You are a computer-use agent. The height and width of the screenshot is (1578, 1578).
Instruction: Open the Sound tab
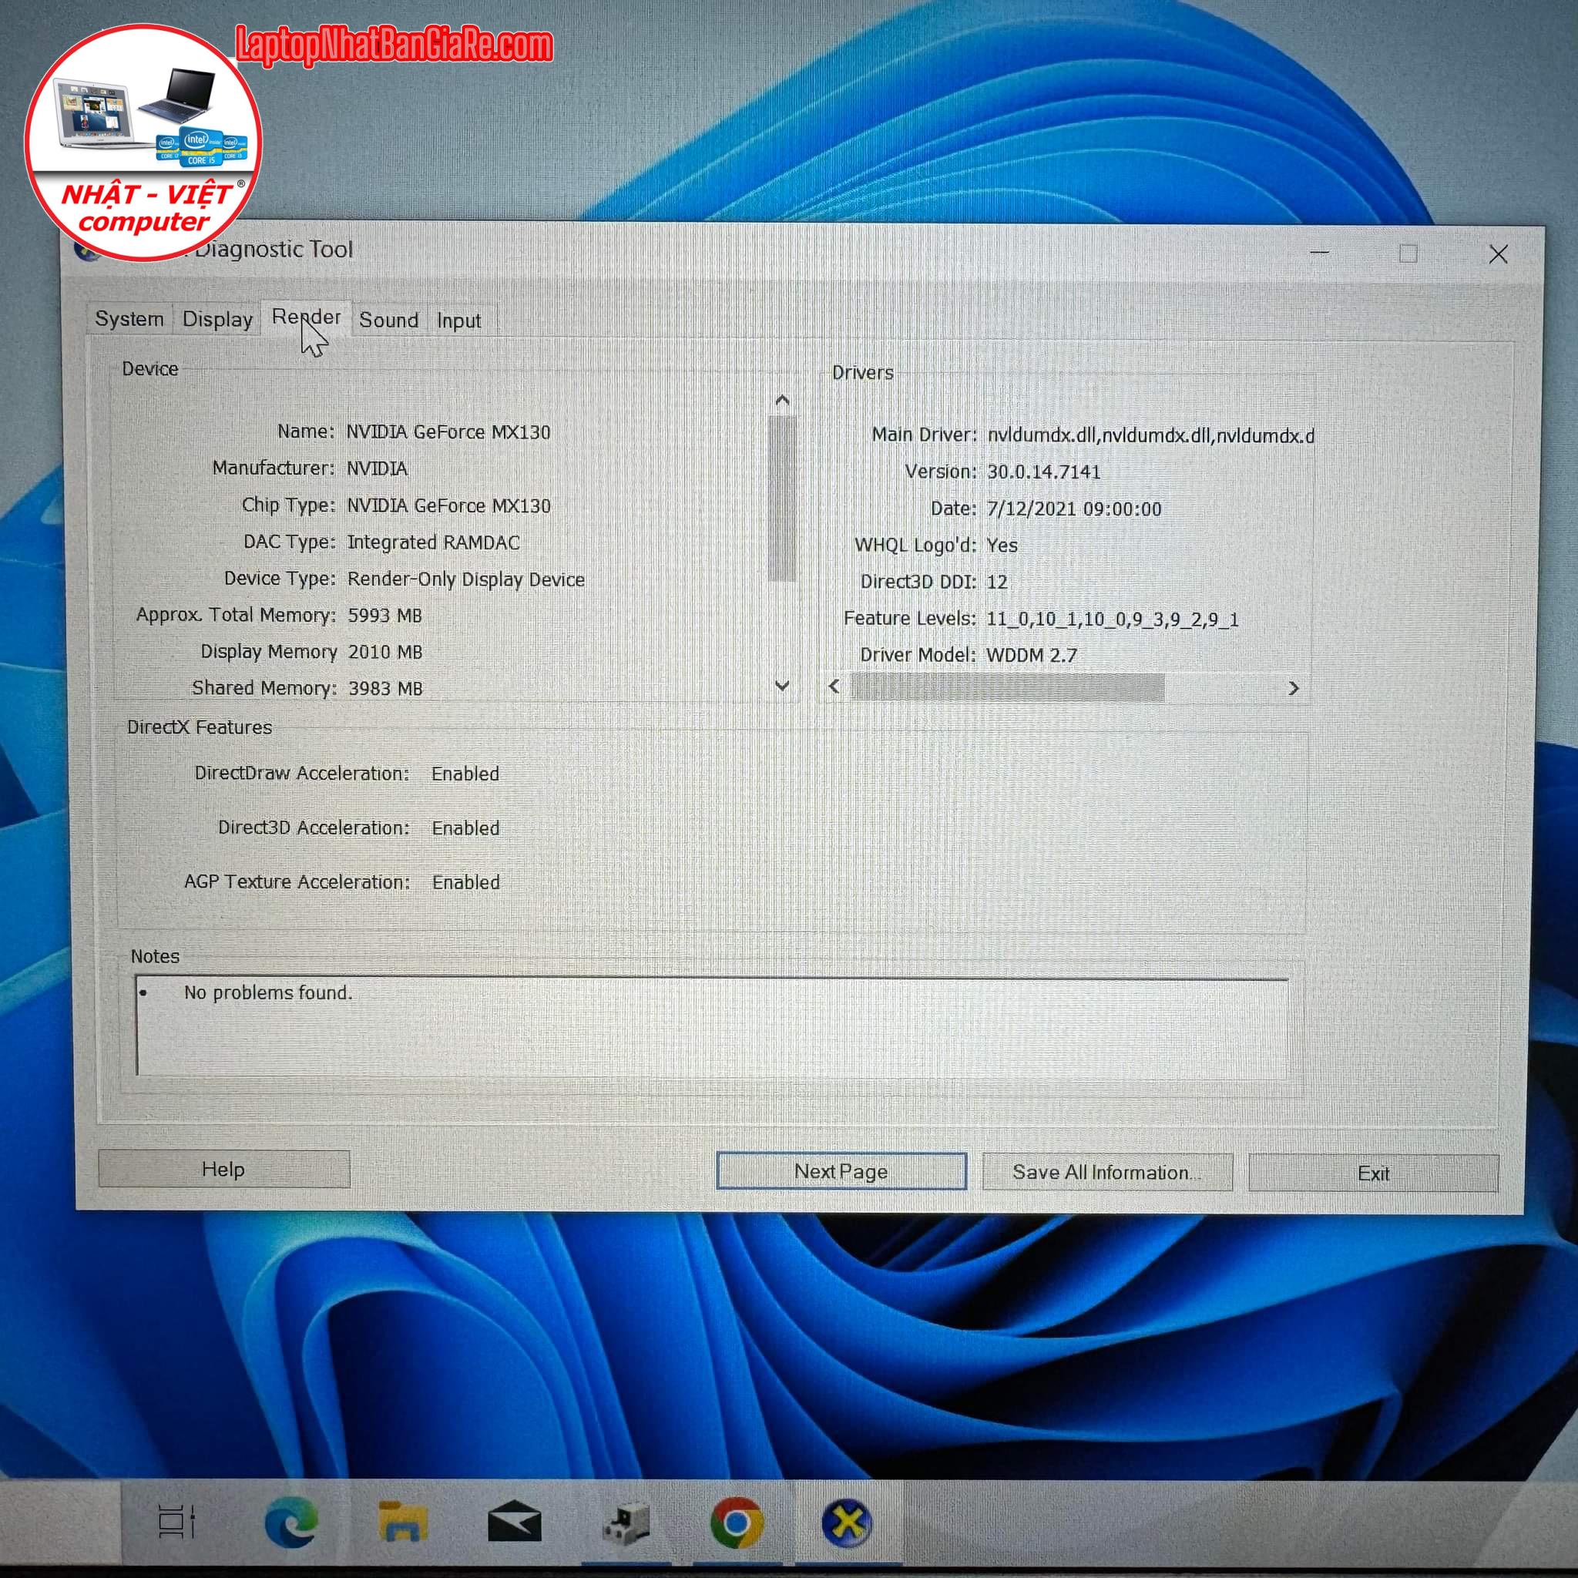pyautogui.click(x=389, y=321)
